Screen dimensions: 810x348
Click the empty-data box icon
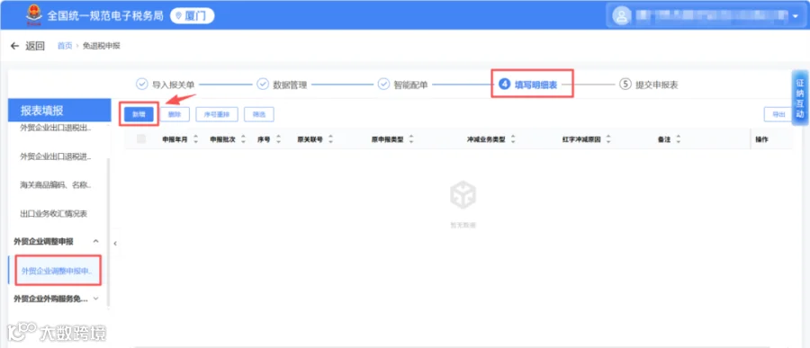click(463, 194)
